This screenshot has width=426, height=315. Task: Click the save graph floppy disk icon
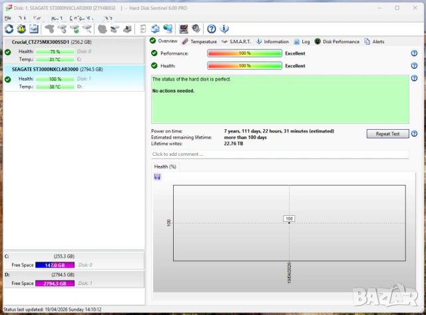point(157,177)
